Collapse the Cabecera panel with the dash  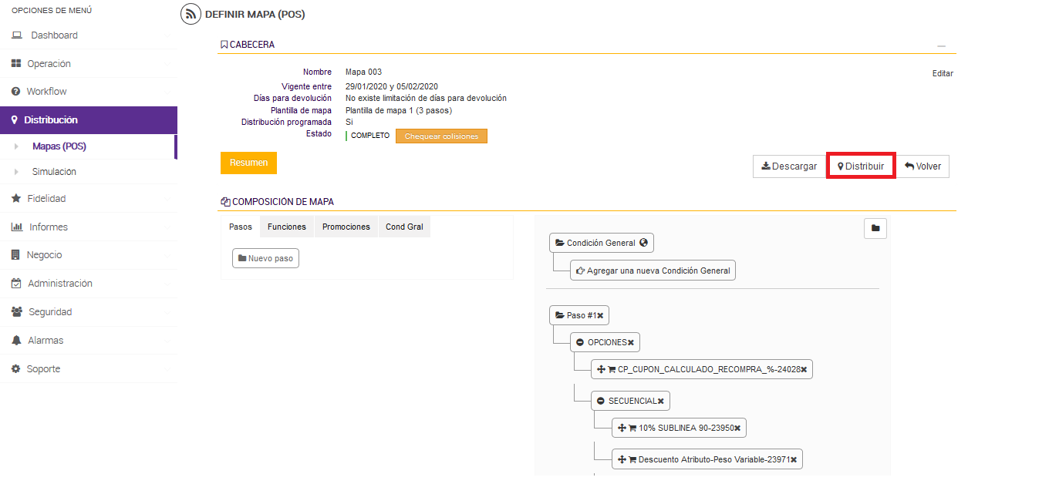pos(941,46)
